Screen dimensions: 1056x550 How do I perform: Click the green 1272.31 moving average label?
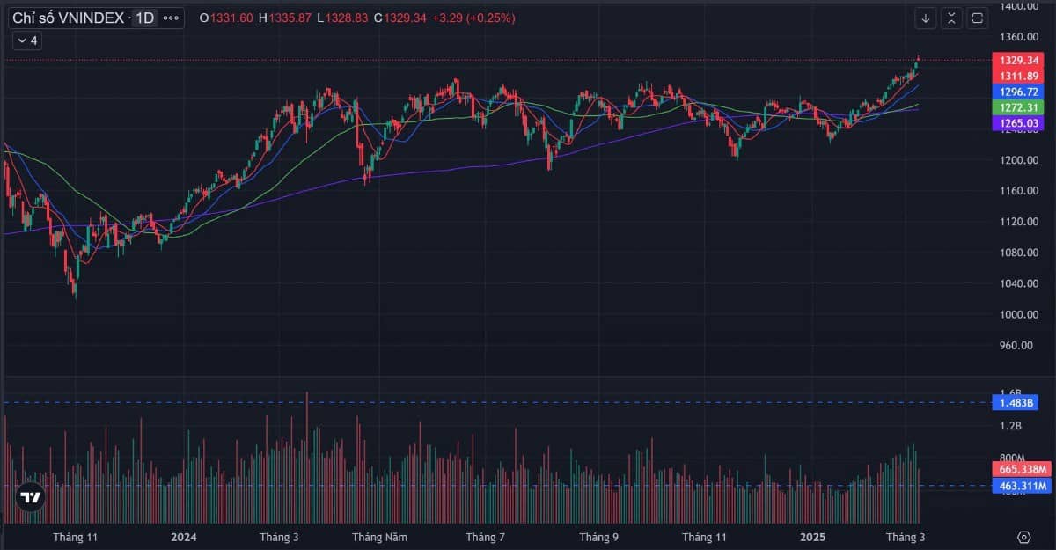[1020, 106]
